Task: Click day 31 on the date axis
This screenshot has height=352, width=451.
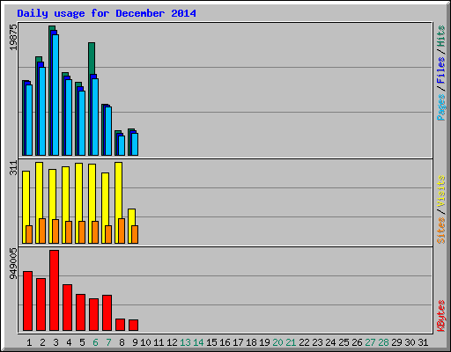Action: tap(423, 342)
